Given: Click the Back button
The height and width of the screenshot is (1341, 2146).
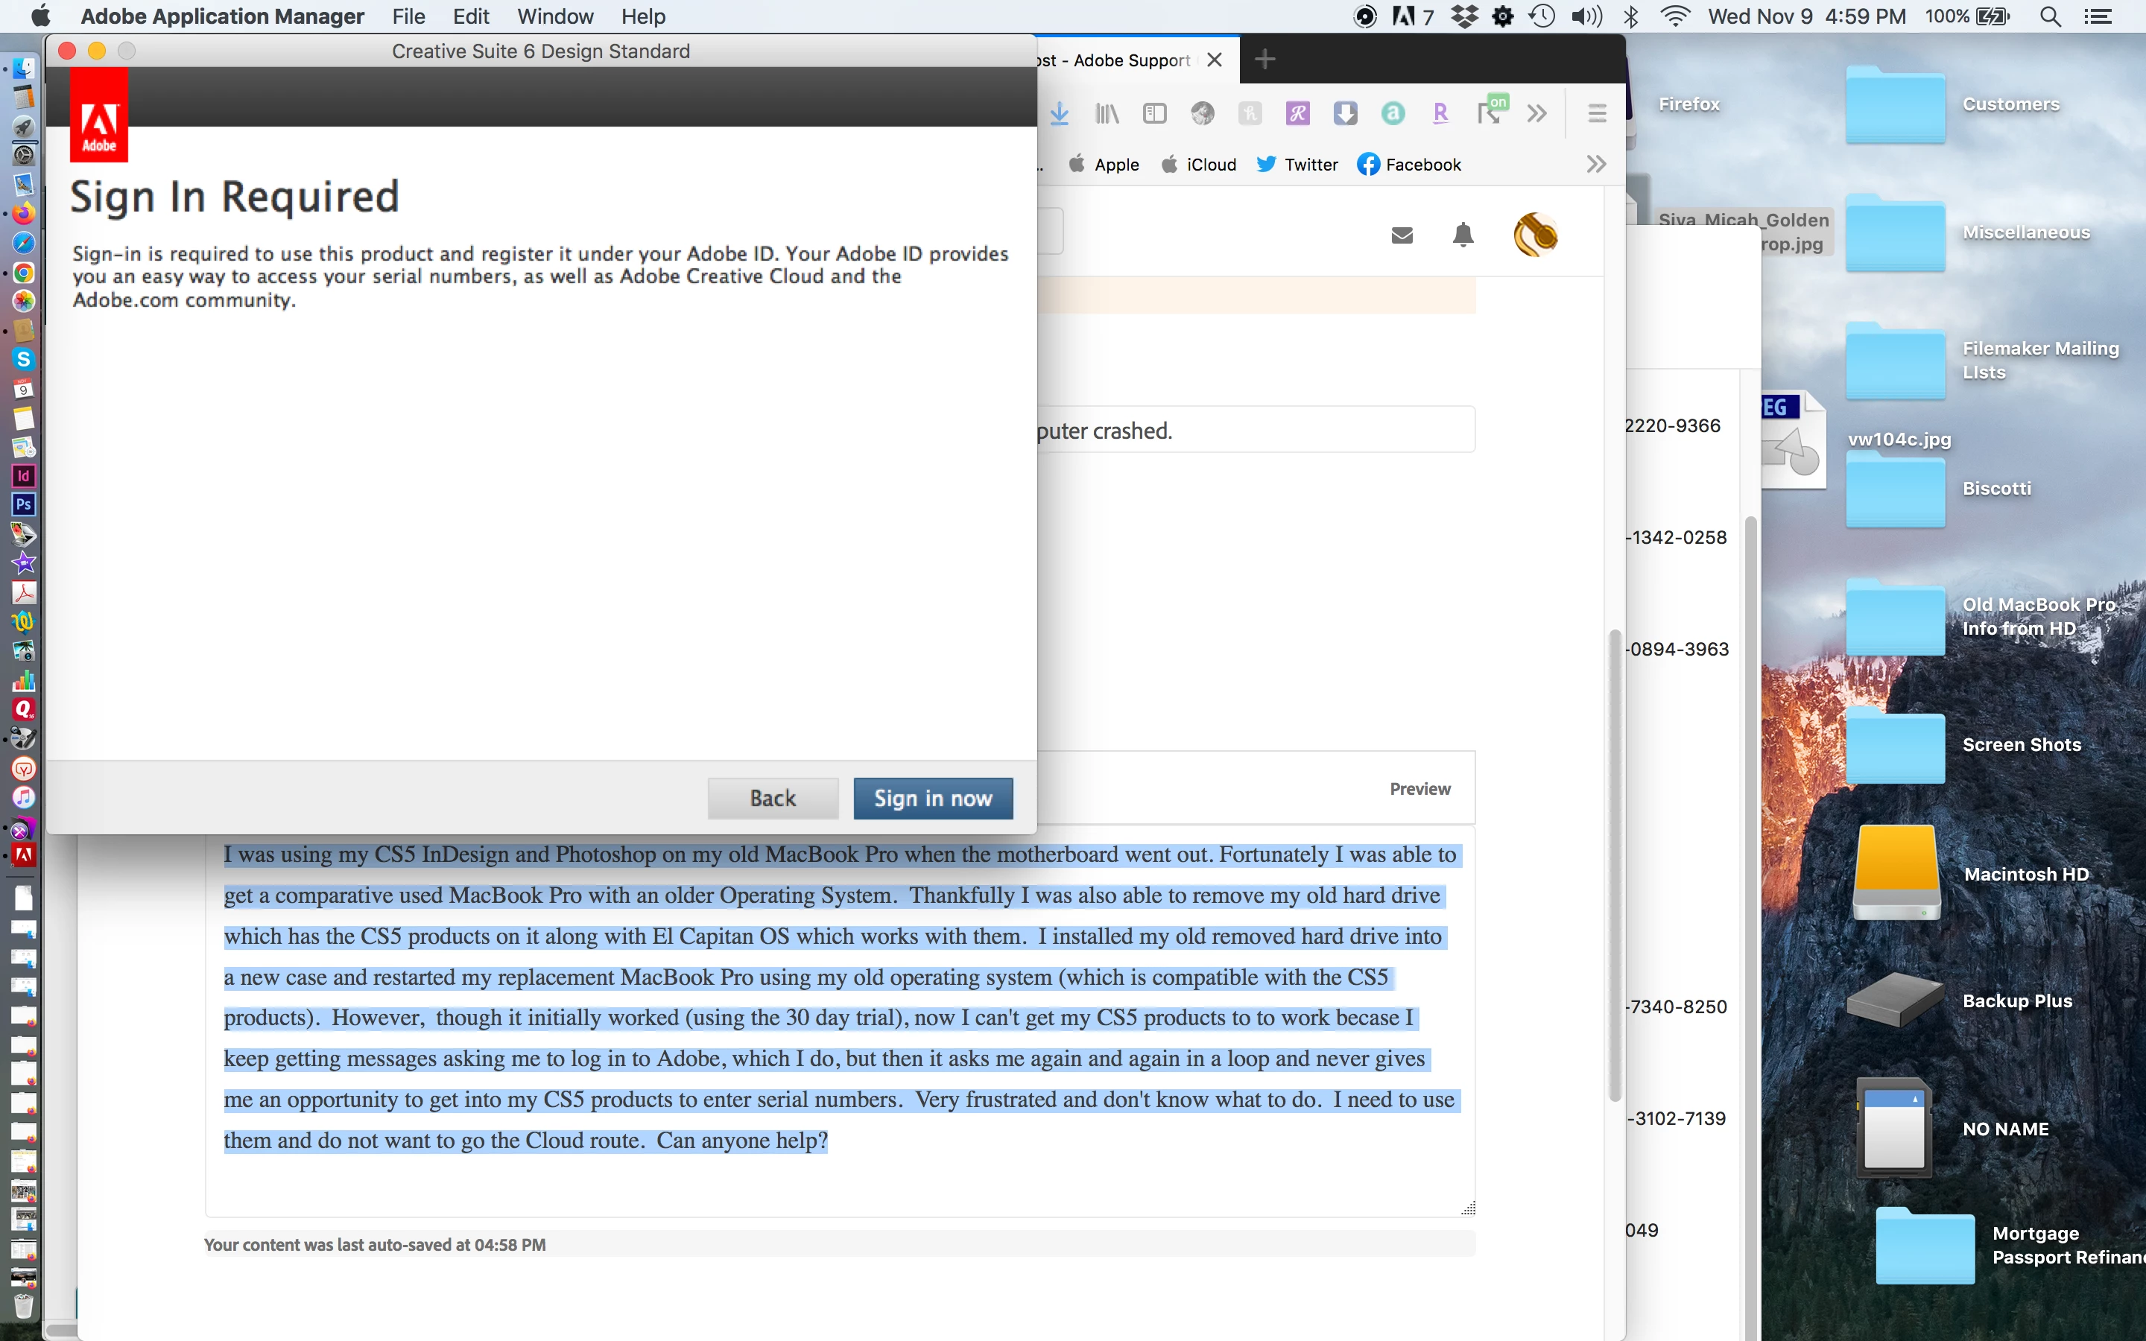Looking at the screenshot, I should [773, 798].
